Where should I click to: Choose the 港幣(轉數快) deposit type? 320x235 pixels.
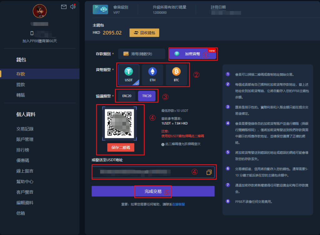tap(142, 54)
